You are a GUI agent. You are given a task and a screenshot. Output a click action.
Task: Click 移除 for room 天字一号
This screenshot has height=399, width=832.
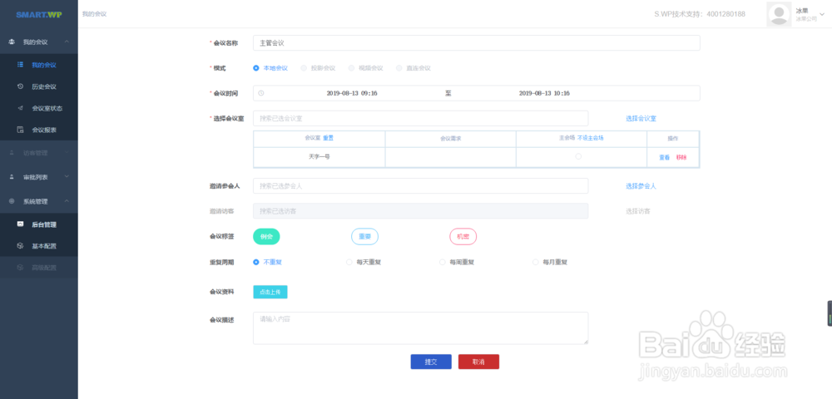coord(681,157)
